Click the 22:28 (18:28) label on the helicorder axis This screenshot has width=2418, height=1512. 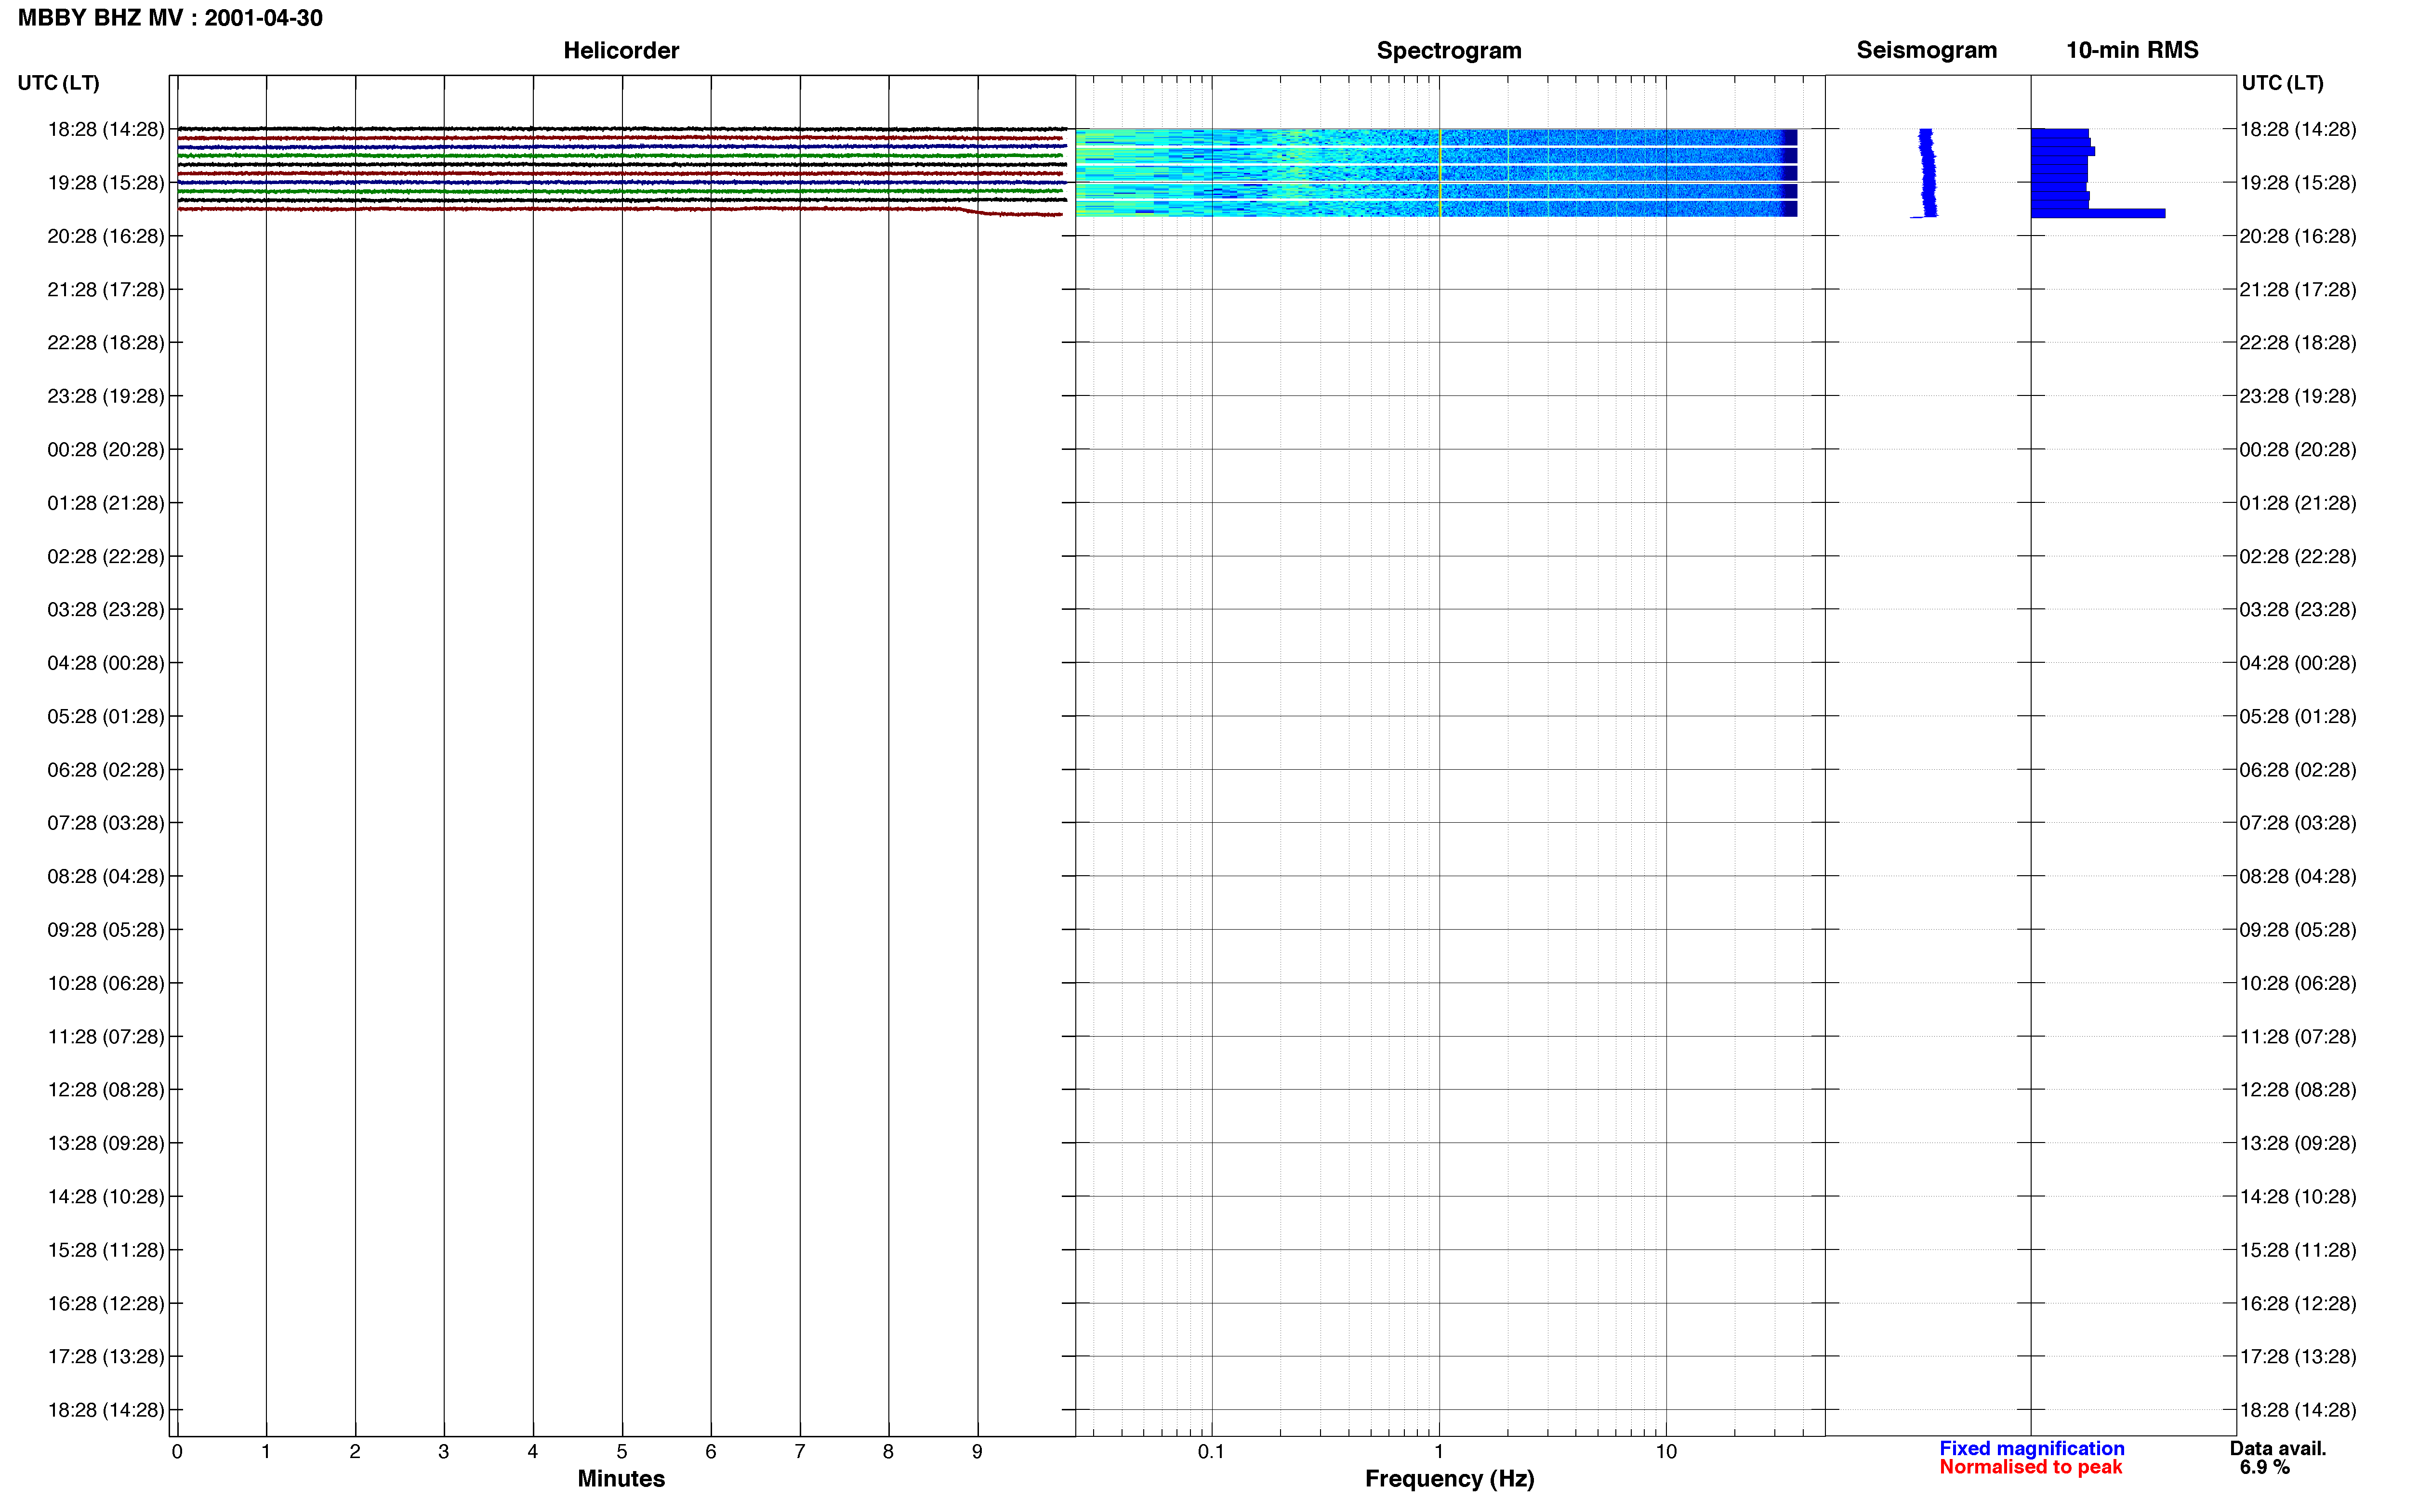point(106,342)
